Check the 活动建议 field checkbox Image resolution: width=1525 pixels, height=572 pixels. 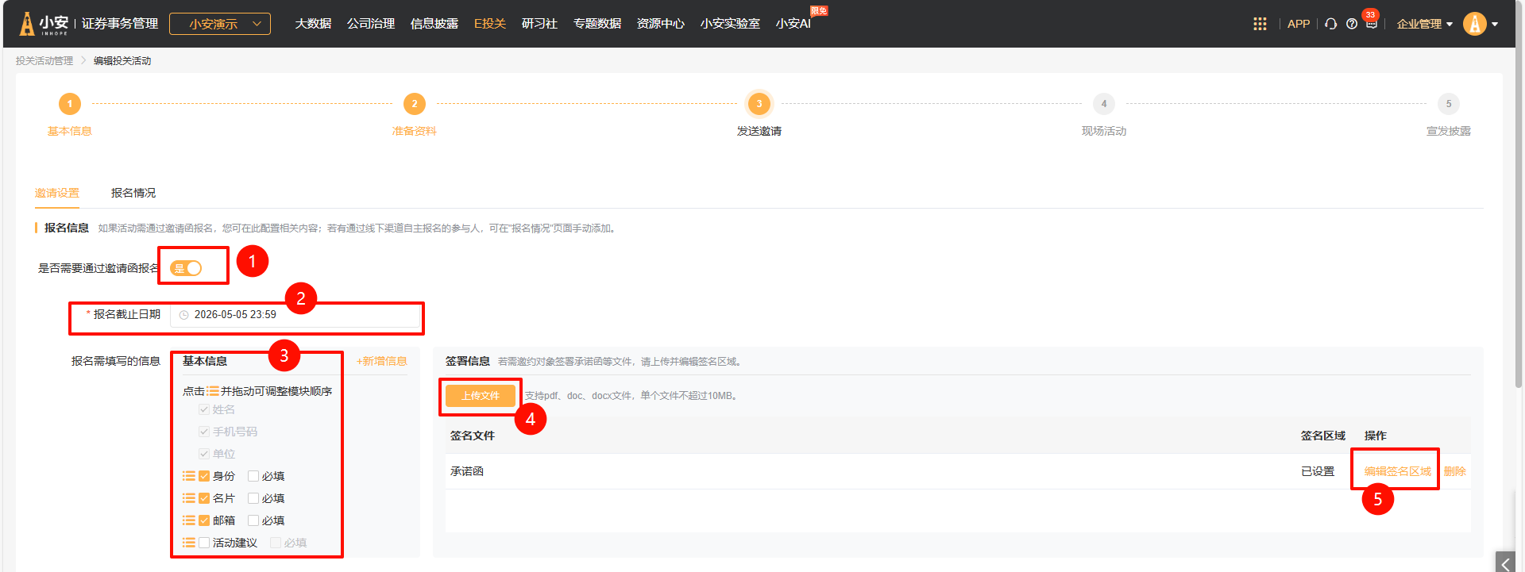(x=204, y=543)
